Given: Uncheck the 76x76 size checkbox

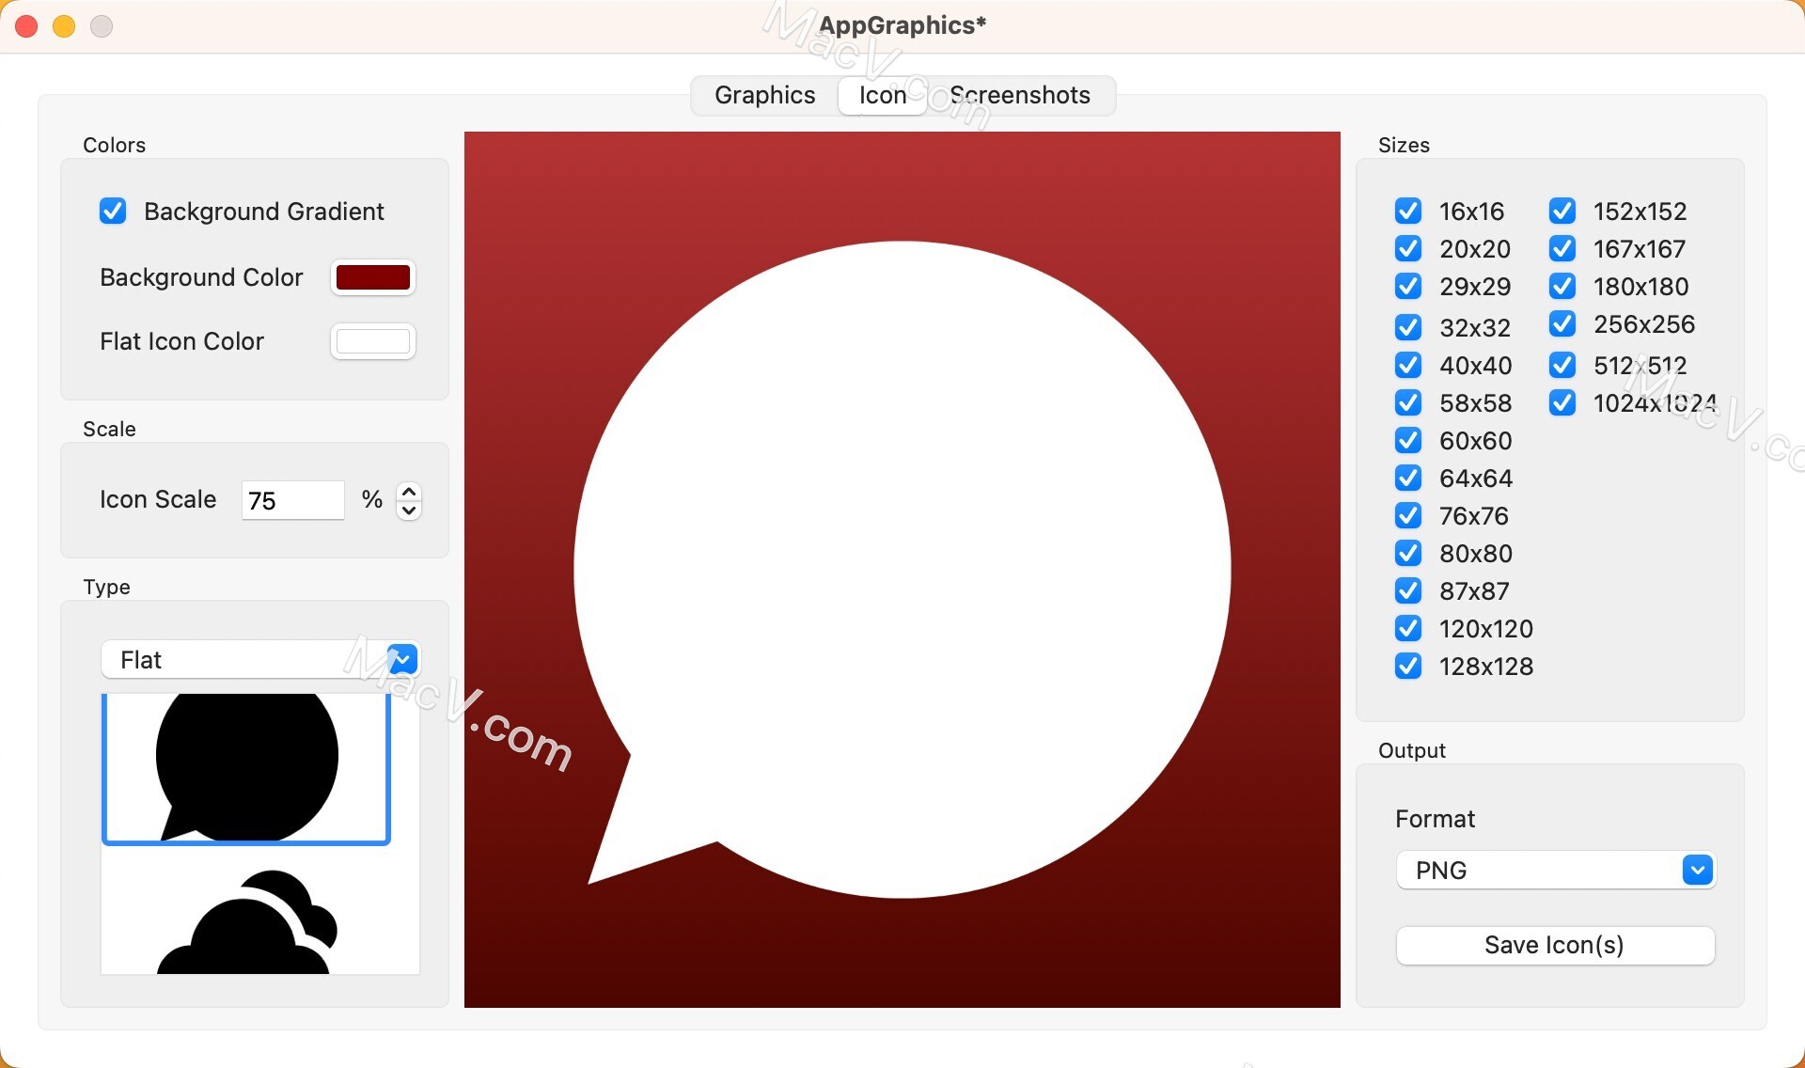Looking at the screenshot, I should (1408, 515).
